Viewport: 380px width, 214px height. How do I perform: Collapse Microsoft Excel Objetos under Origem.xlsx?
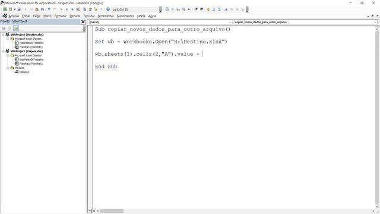(8, 55)
